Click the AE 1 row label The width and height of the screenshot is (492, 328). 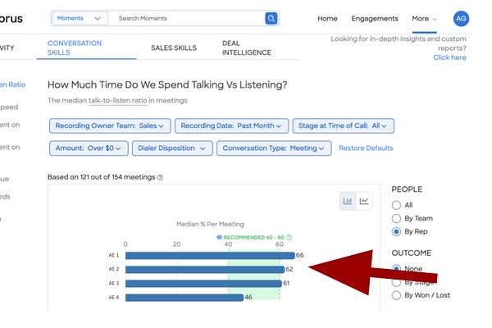click(114, 255)
